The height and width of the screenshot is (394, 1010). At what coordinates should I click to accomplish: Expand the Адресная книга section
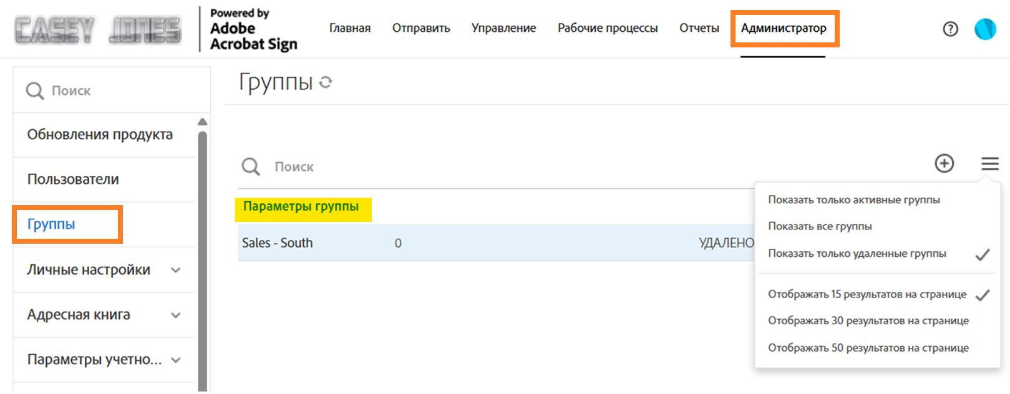pos(176,315)
